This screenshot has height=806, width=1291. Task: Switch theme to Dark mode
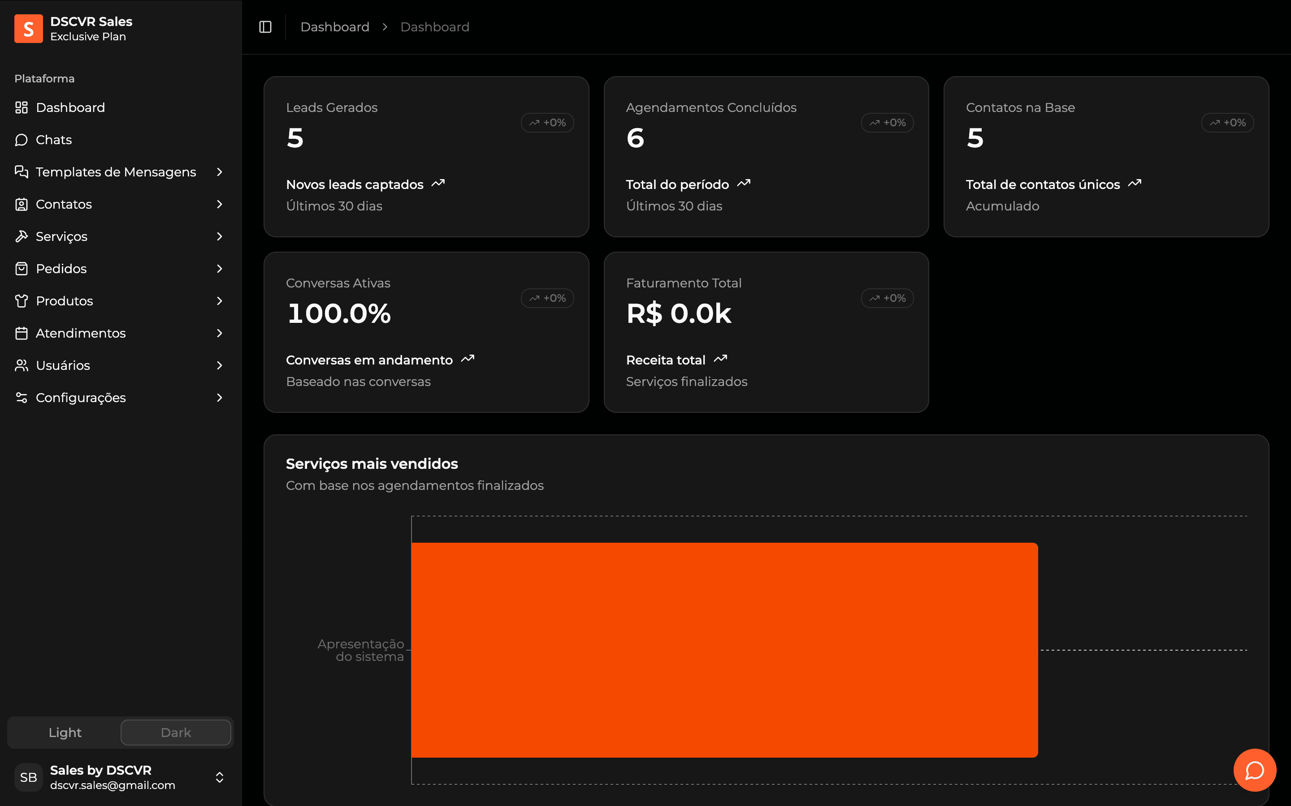[176, 732]
